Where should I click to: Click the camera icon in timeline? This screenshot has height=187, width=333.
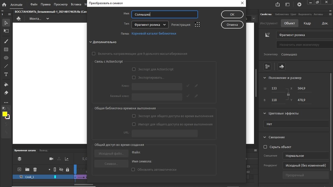tap(51, 159)
